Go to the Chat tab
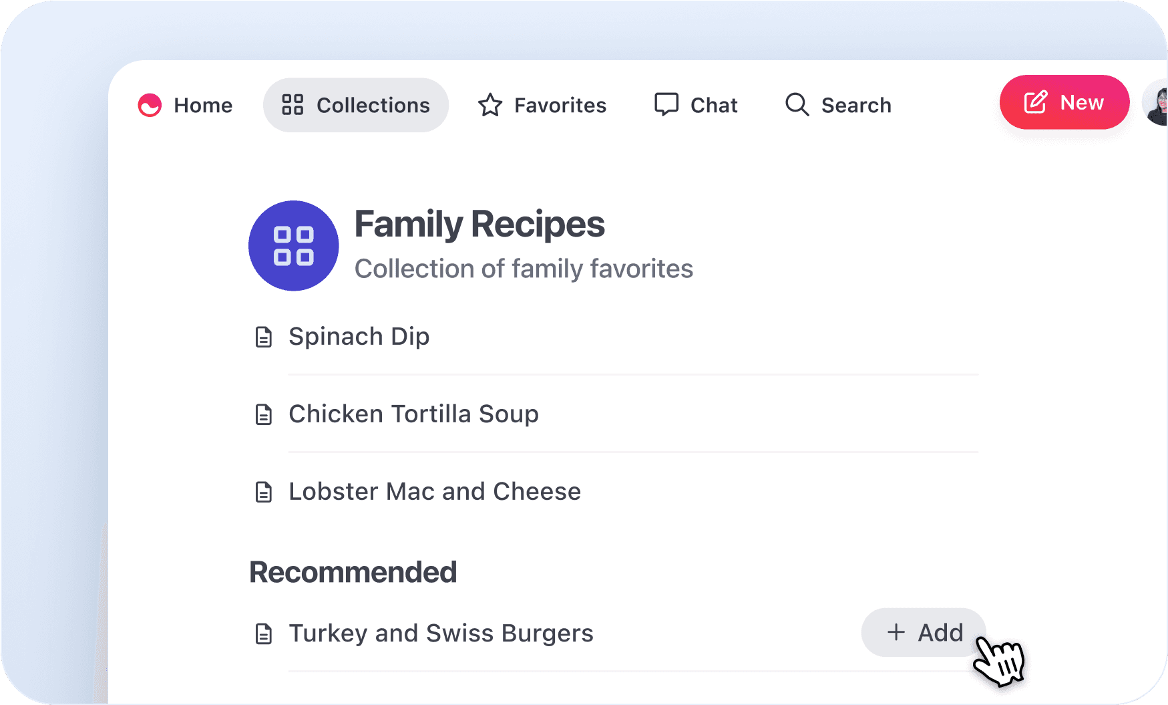Screen dimensions: 1168x705 point(696,105)
